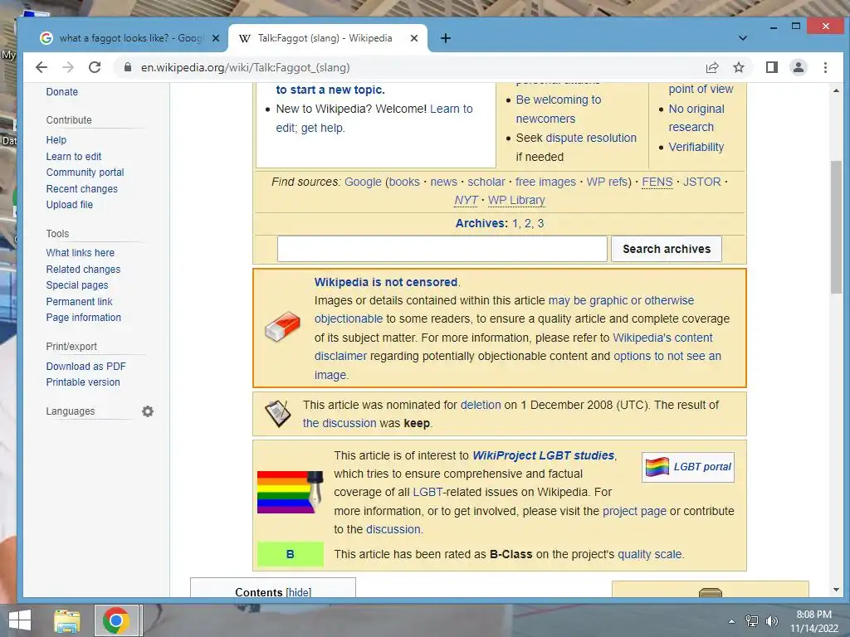This screenshot has height=637, width=850.
Task: Click the browser forward arrow
Action: 68,67
